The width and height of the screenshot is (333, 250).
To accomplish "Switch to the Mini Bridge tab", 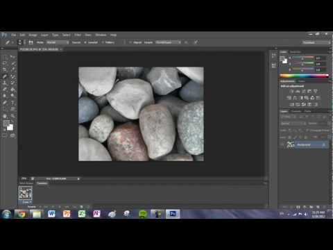I will [x=26, y=183].
